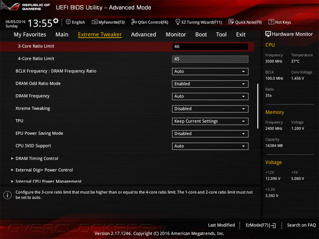Click the settings list scrollbar

258,106
